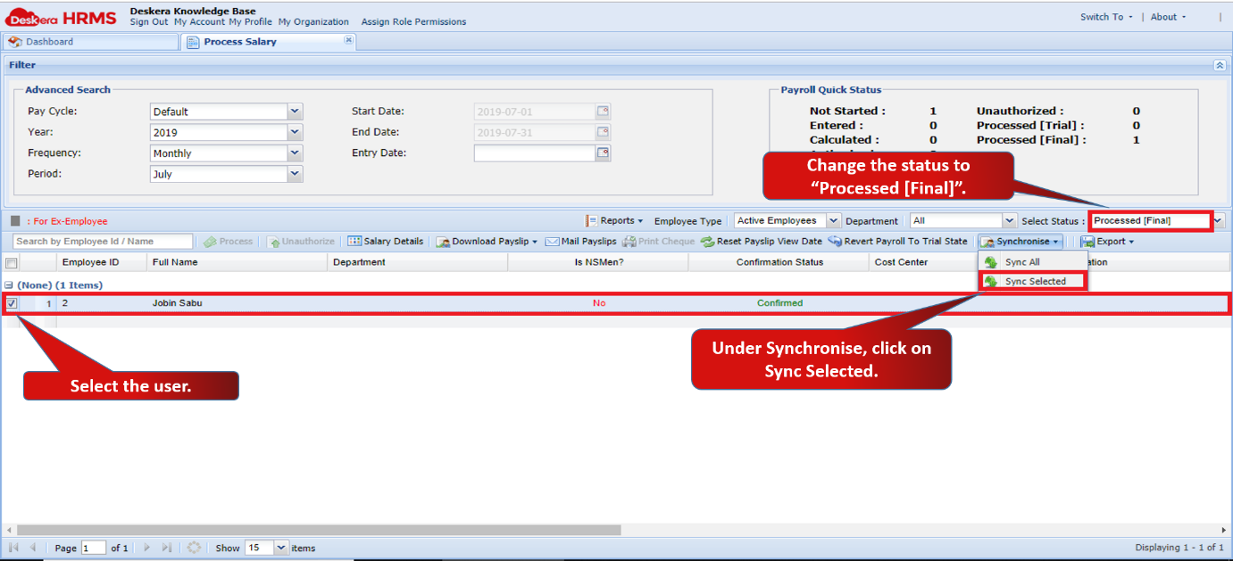This screenshot has height=561, width=1233.
Task: Click the Salary Details toolbar button
Action: [385, 242]
